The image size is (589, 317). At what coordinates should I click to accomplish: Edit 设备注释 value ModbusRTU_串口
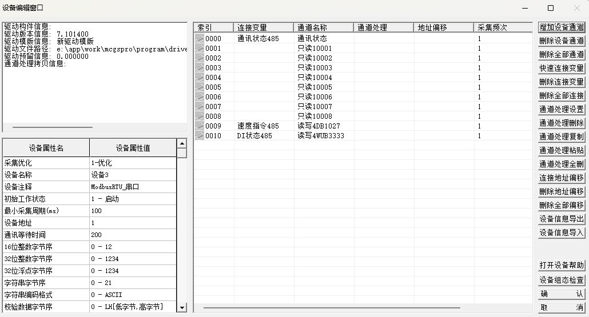tap(133, 187)
